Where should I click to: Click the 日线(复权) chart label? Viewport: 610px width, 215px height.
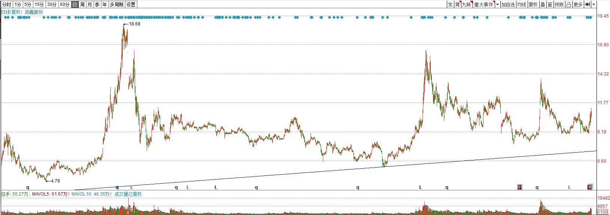tap(12, 12)
